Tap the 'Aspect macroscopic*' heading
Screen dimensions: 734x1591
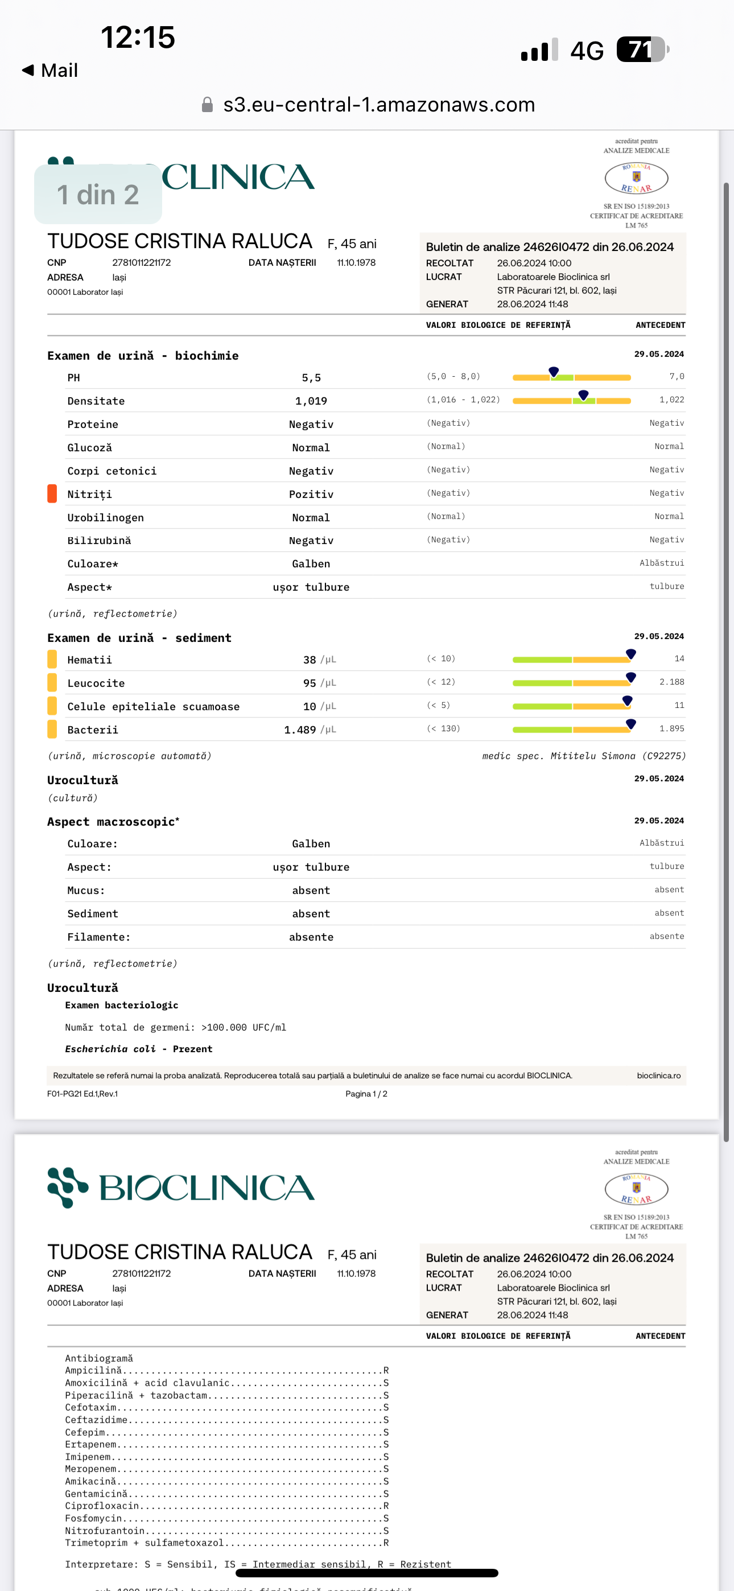114,822
